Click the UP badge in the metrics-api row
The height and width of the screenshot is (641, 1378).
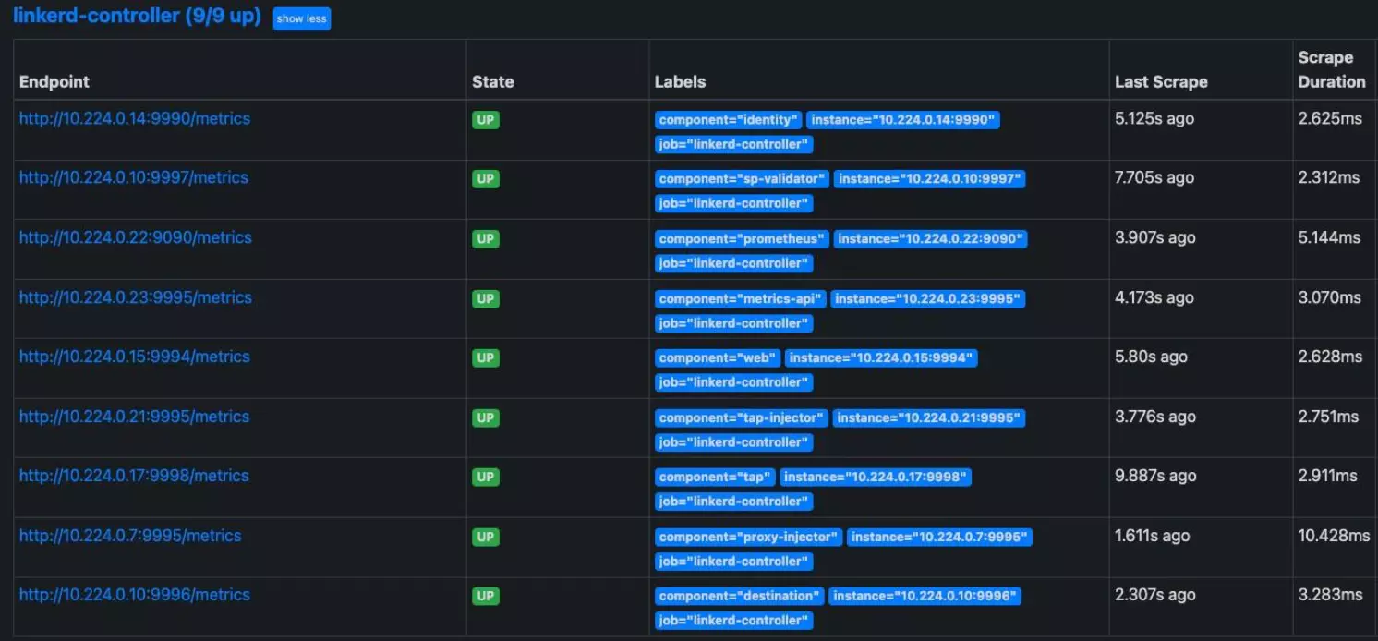click(486, 299)
